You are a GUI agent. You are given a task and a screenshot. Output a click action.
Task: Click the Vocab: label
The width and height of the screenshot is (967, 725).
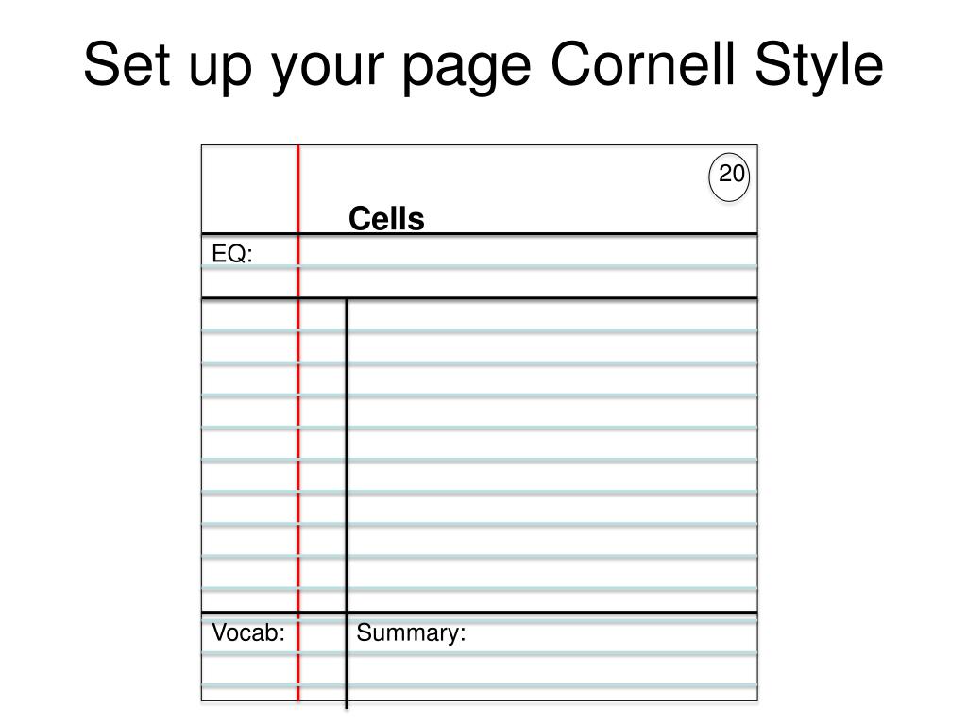click(x=248, y=633)
